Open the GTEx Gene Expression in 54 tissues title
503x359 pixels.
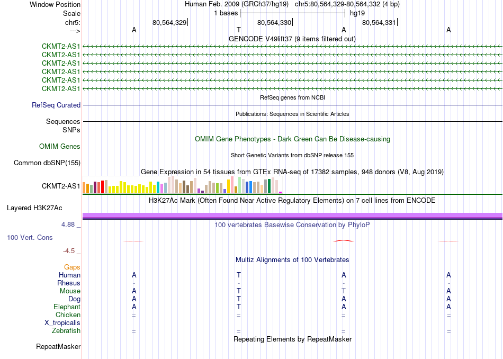(292, 172)
